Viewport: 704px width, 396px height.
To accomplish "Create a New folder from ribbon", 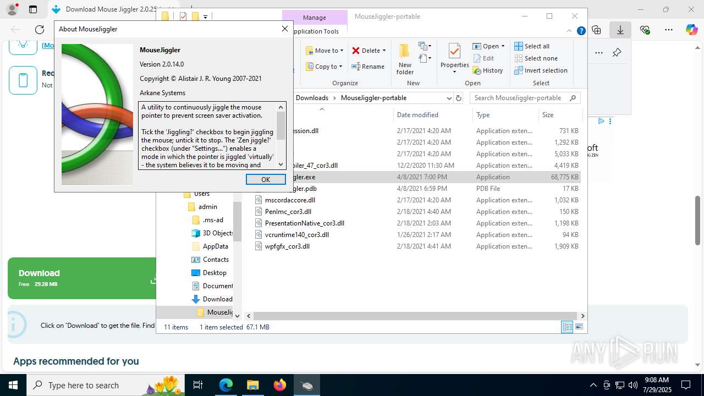I will pyautogui.click(x=405, y=59).
